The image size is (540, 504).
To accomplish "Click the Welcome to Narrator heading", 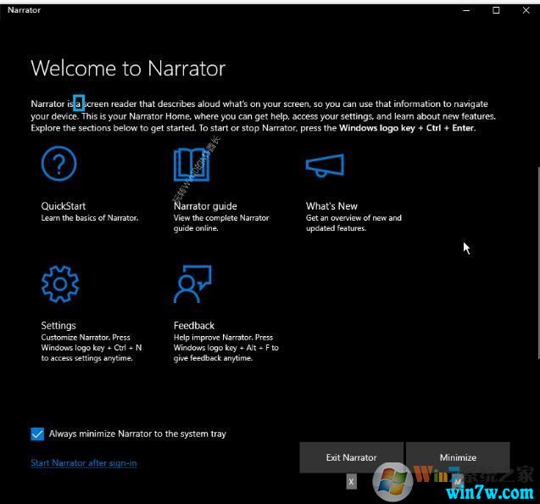I will 128,68.
